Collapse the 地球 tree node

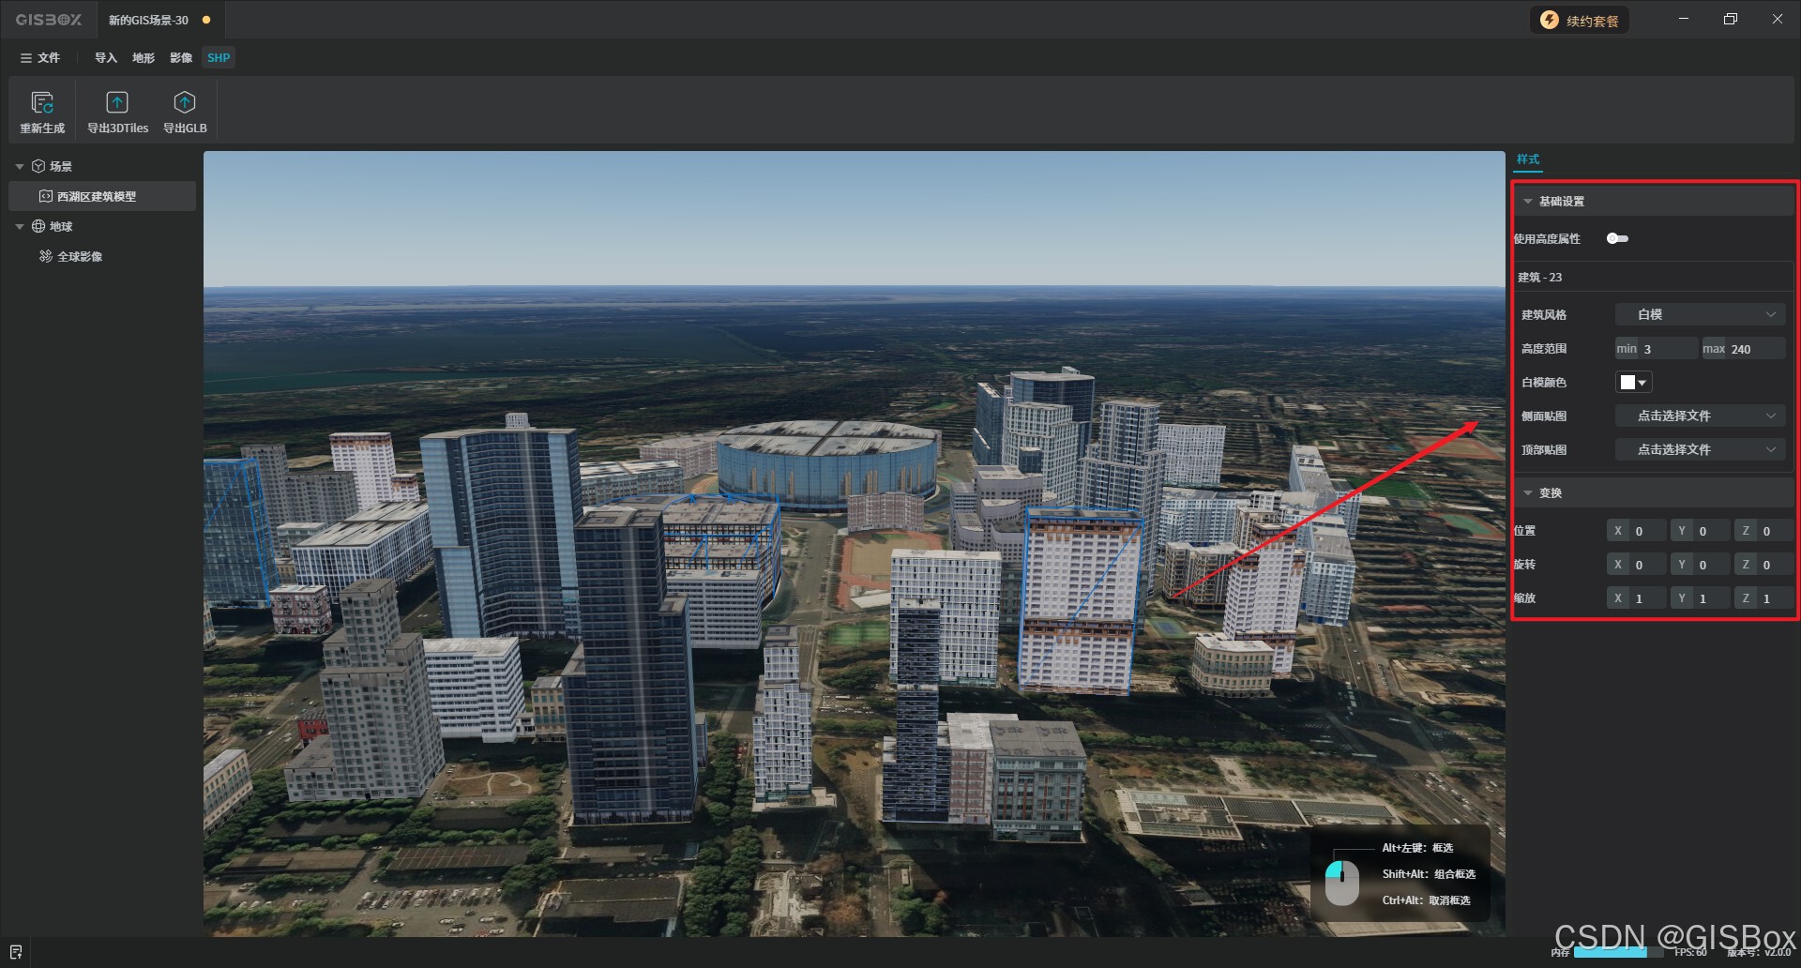[x=20, y=226]
